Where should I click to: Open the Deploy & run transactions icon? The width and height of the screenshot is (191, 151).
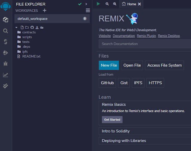point(5,53)
